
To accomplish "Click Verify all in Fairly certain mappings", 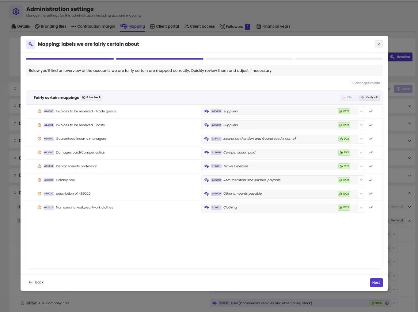I will click(x=369, y=97).
